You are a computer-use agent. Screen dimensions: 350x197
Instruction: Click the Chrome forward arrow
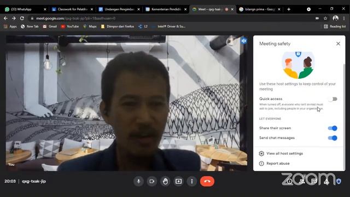click(14, 18)
